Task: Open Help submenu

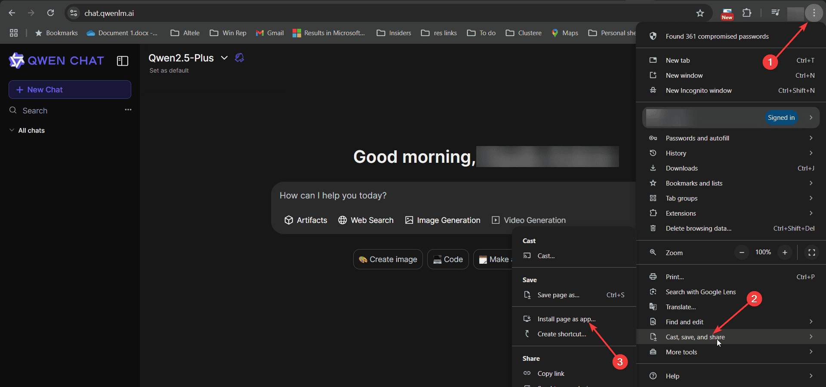Action: (731, 376)
